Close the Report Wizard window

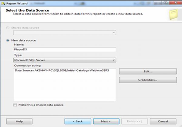pyautogui.click(x=175, y=3)
